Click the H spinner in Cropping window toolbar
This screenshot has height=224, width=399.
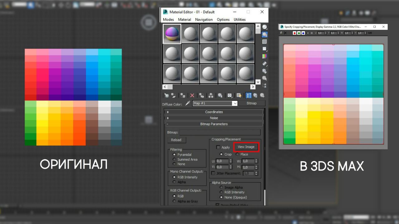point(365,33)
